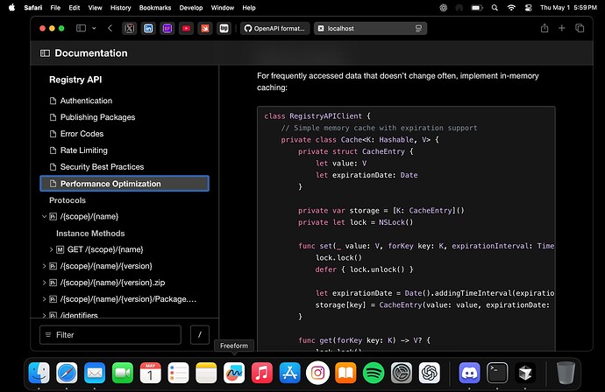The height and width of the screenshot is (392, 605).
Task: Open a new tab with plus icon
Action: tap(562, 28)
